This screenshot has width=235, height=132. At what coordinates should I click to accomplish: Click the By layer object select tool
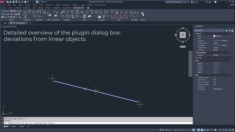(8, 14)
